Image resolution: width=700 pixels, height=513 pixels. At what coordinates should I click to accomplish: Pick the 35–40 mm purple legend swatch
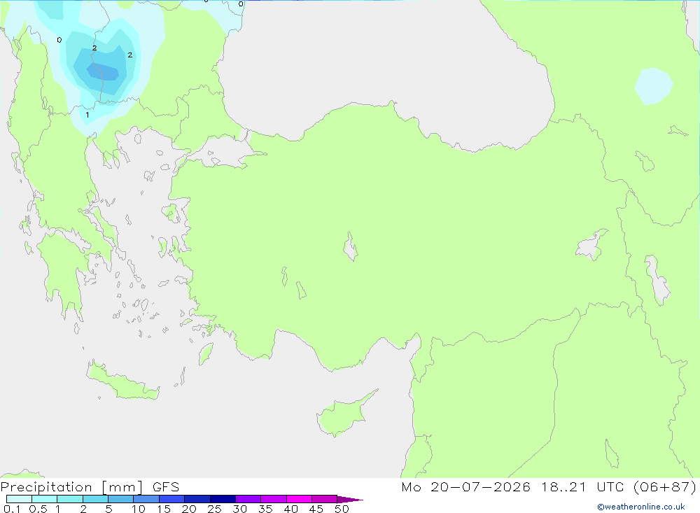click(274, 499)
